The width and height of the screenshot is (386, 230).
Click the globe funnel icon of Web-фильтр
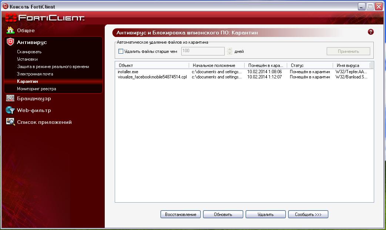[x=10, y=110]
